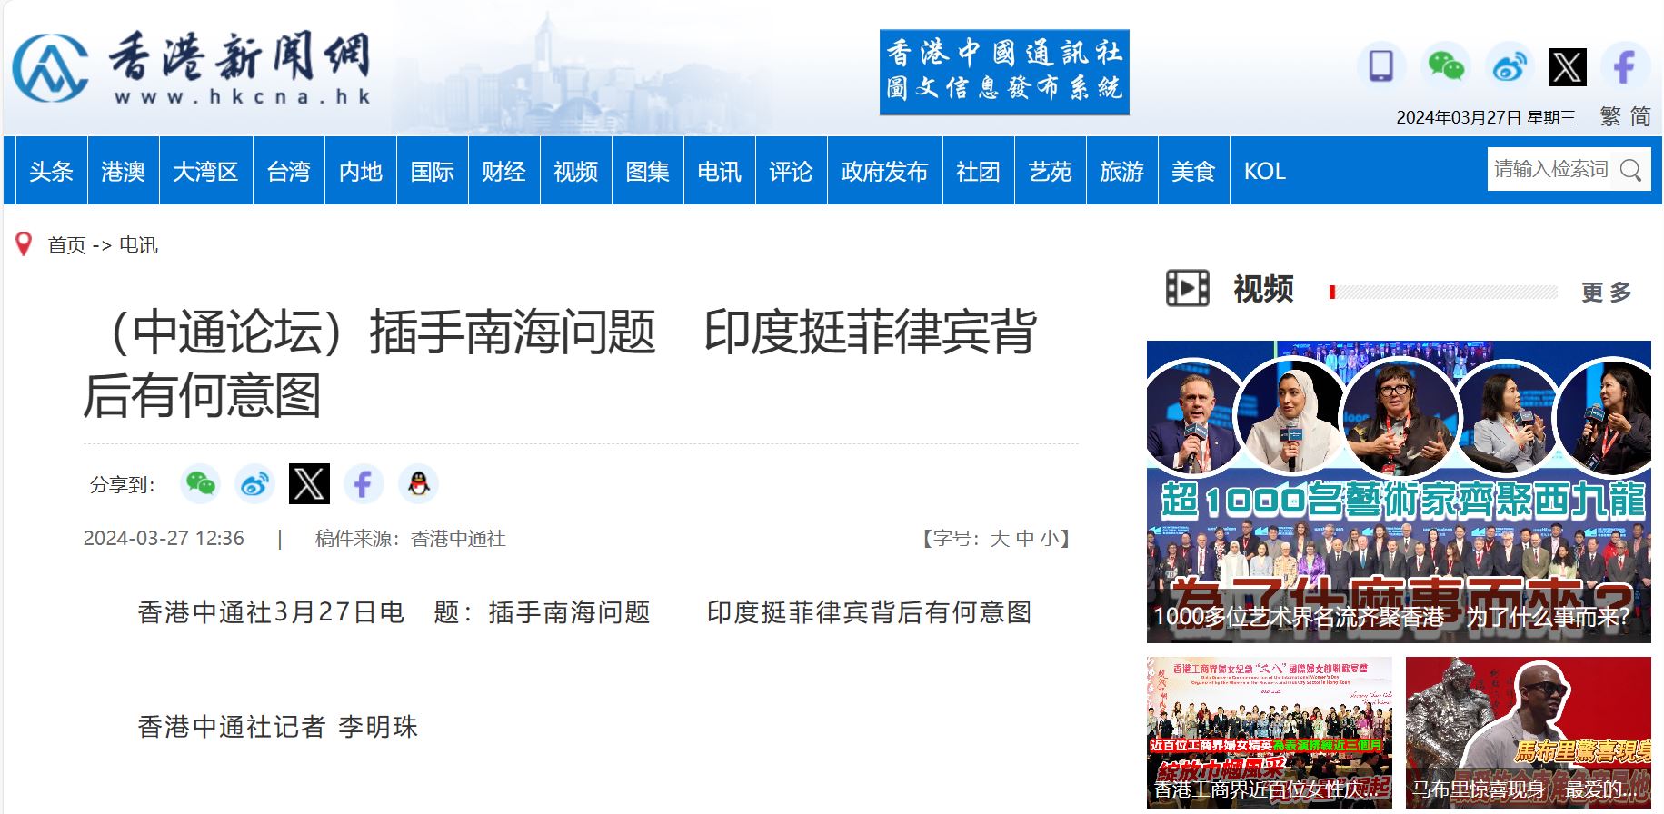
Task: Open the WeChat icon in header
Action: [x=1445, y=66]
